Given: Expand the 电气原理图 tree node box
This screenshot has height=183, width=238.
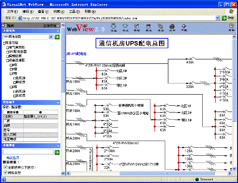Looking at the screenshot, I should (8, 48).
